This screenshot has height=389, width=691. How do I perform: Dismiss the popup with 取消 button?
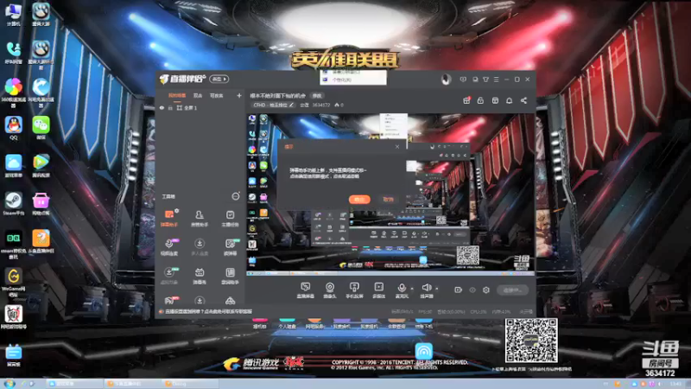388,200
